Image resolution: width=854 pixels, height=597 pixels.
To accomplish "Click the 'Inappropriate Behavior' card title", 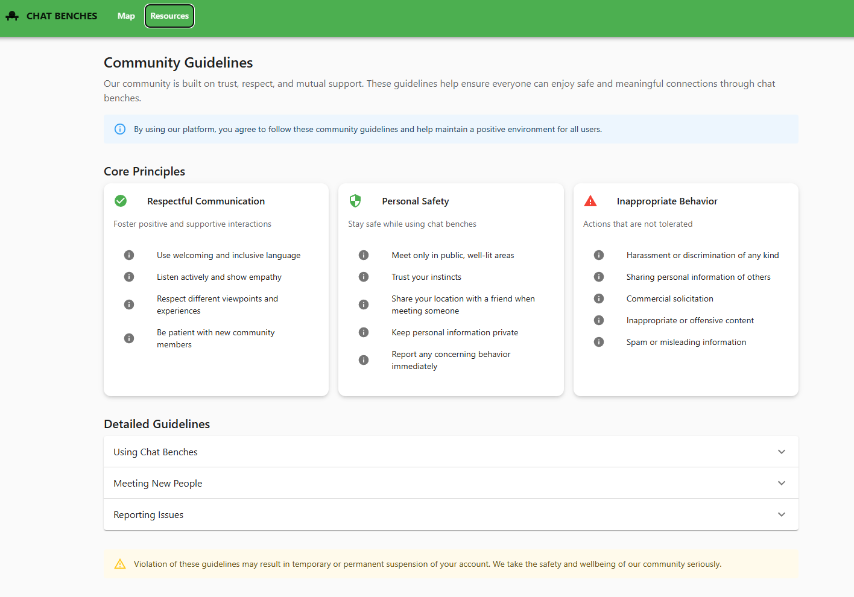I will [x=667, y=201].
